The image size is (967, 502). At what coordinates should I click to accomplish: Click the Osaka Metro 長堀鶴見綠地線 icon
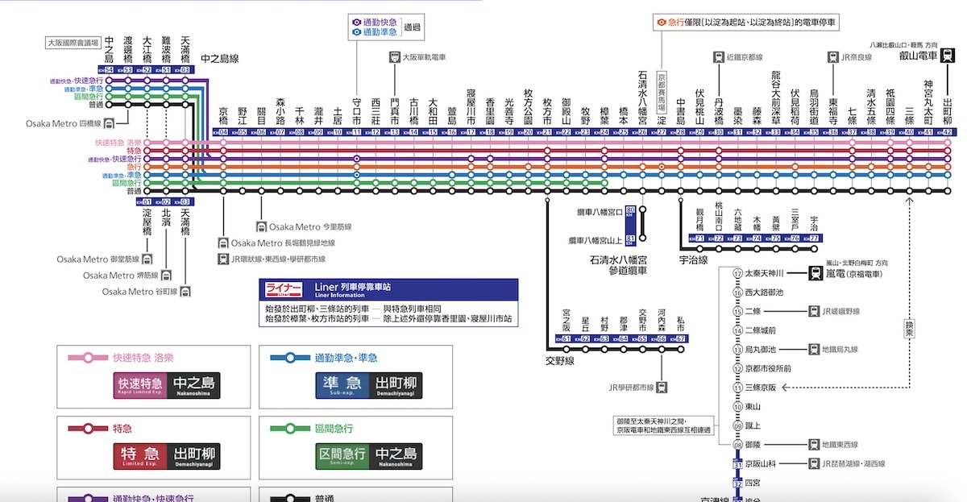[x=223, y=243]
